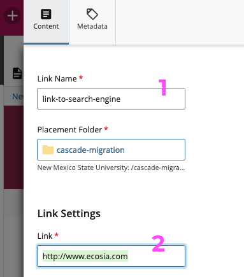Click the Content tab document icon
The image size is (244, 277).
[46, 14]
